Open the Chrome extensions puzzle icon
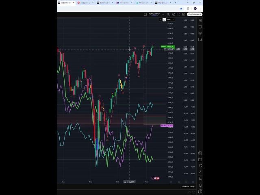 [x=188, y=9]
